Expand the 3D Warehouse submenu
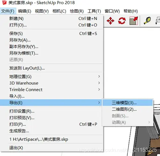This screenshot has width=160, height=156. coord(52,83)
